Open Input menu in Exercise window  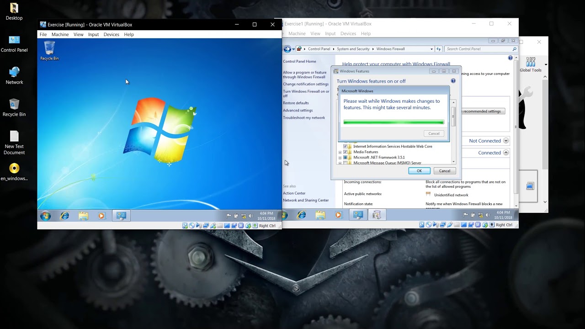93,34
